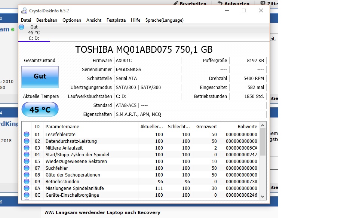Click the status orb for Start/Stopp-Zyklen row

pyautogui.click(x=27, y=154)
